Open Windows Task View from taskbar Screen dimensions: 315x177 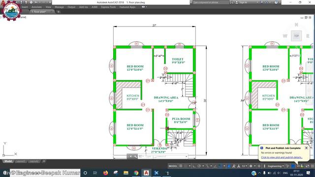click(x=95, y=173)
